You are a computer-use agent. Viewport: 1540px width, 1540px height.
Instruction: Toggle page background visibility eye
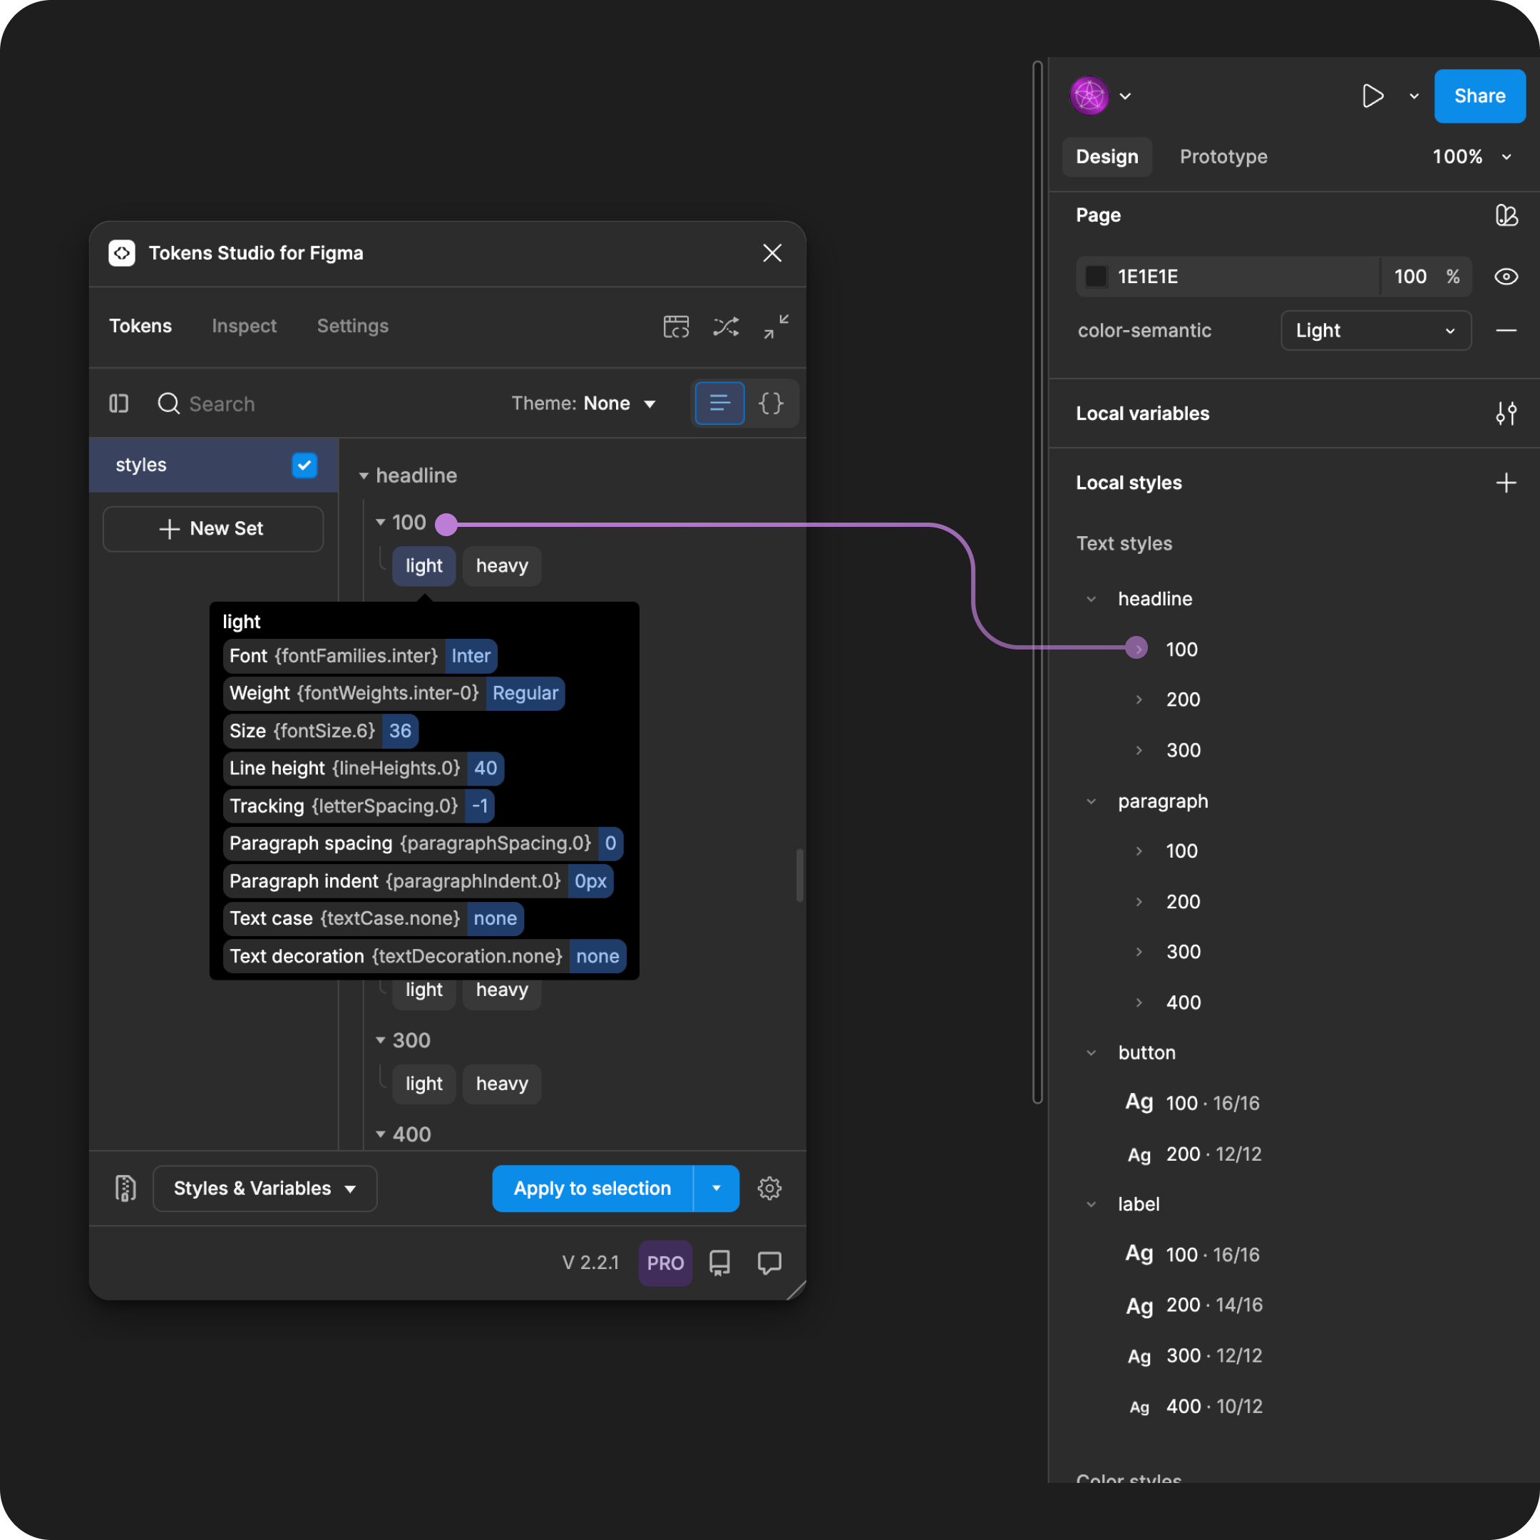coord(1506,277)
